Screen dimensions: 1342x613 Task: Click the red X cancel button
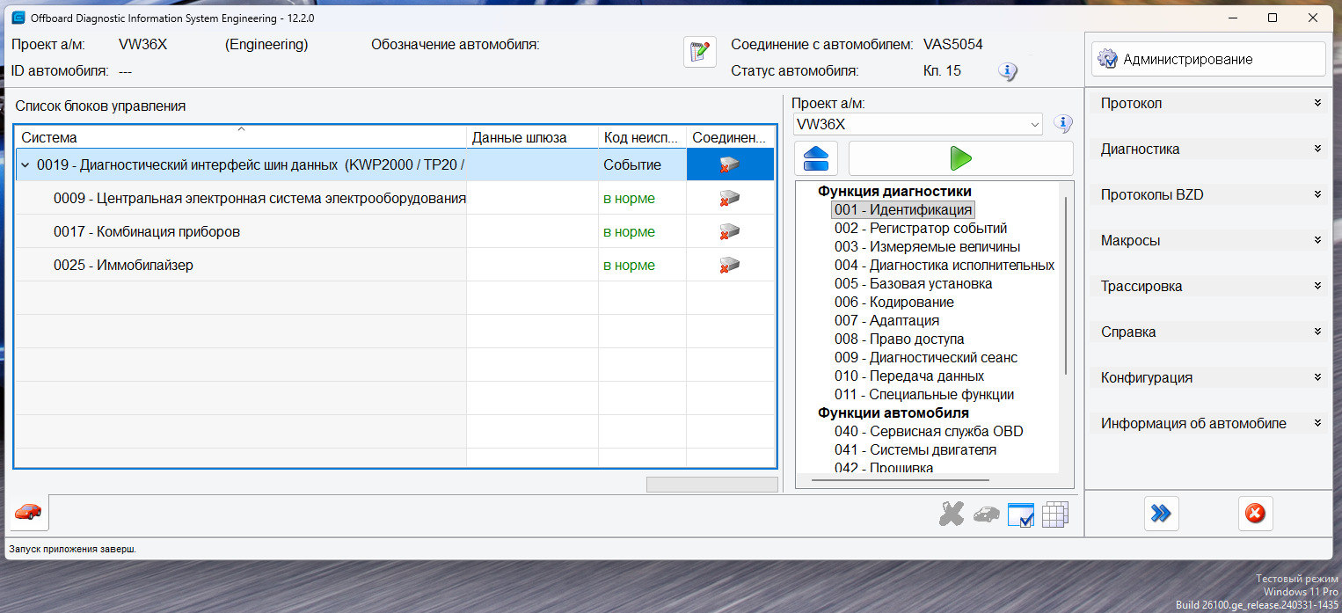pyautogui.click(x=1255, y=513)
